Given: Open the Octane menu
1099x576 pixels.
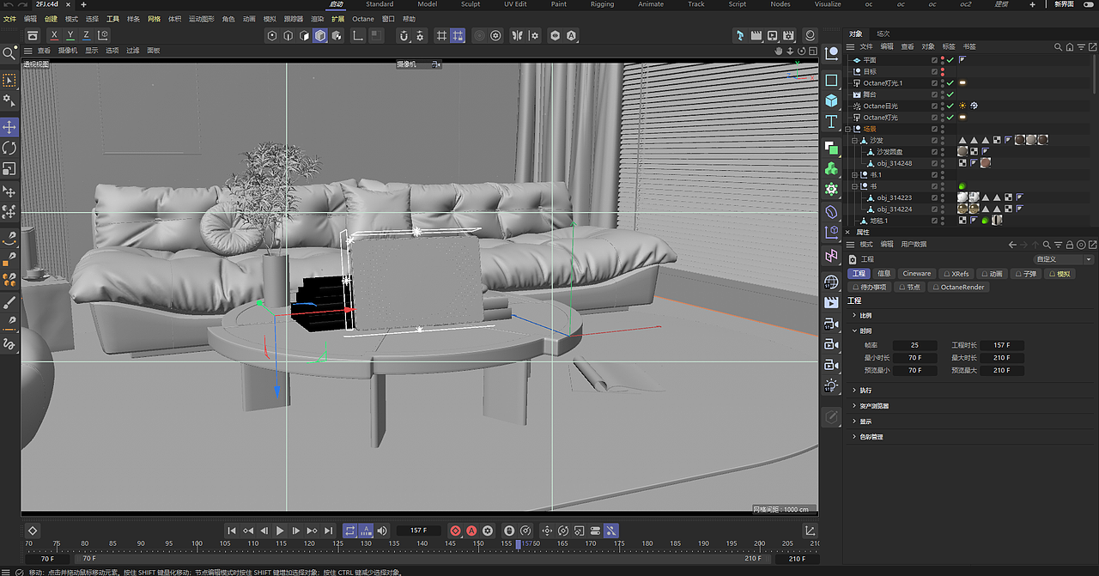Looking at the screenshot, I should (363, 19).
